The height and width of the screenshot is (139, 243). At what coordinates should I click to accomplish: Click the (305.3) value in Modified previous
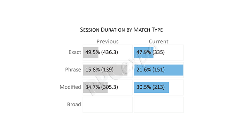[110, 87]
